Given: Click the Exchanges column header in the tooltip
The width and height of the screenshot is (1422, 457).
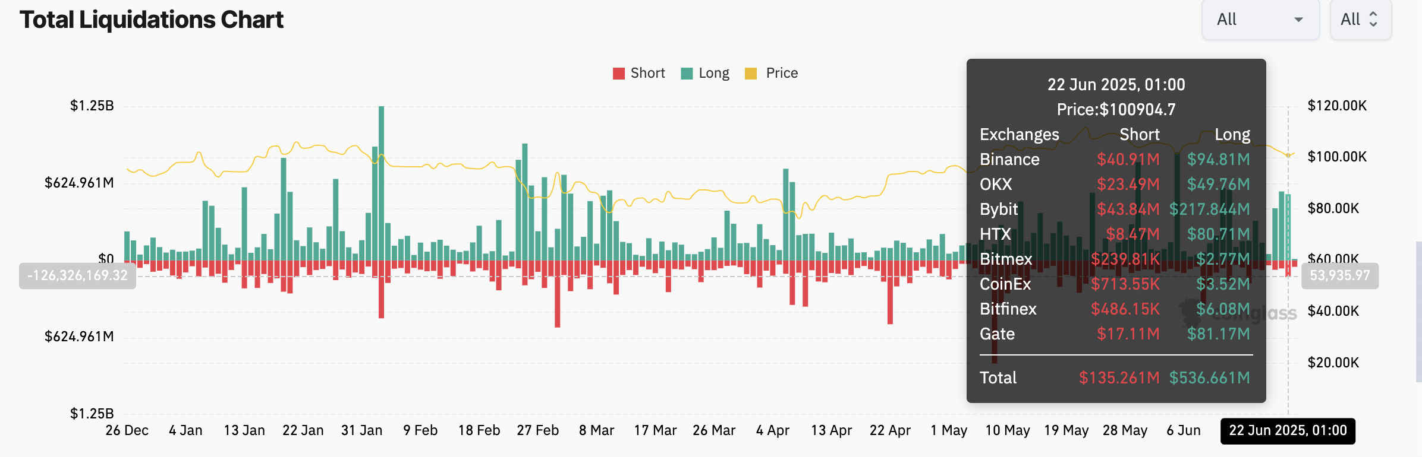Looking at the screenshot, I should point(1019,135).
